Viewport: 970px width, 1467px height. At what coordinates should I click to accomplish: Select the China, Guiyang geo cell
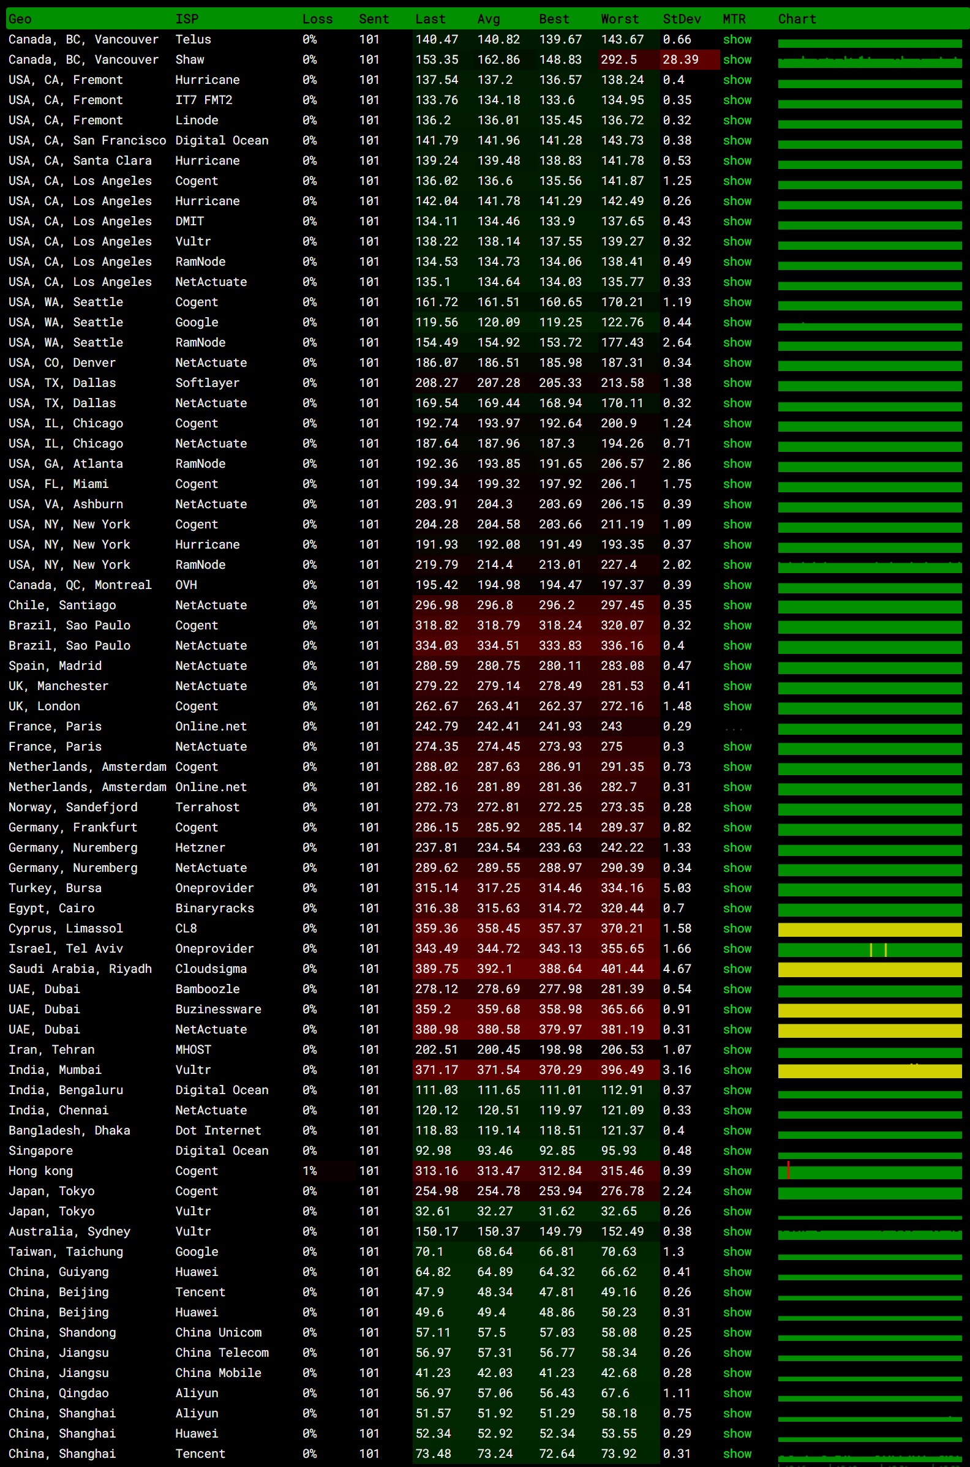59,1272
